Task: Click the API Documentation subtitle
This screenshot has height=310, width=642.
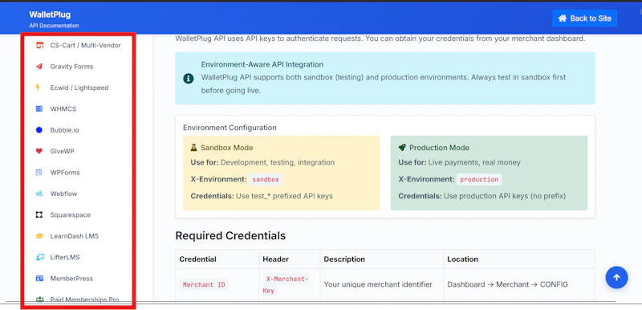Action: [x=54, y=26]
